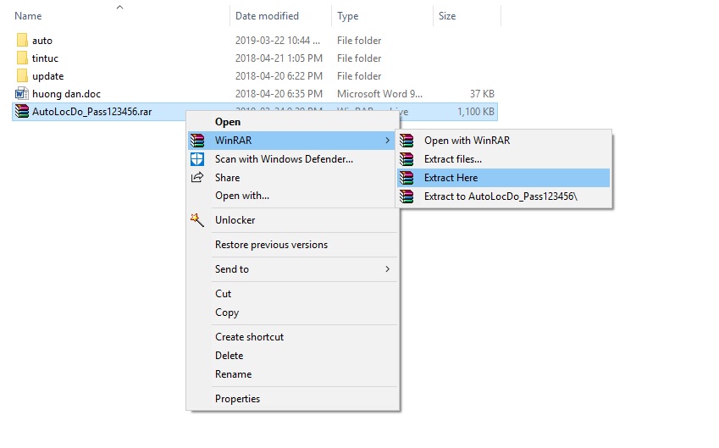This screenshot has width=719, height=448.
Task: Choose Properties from the context menu
Action: point(237,399)
